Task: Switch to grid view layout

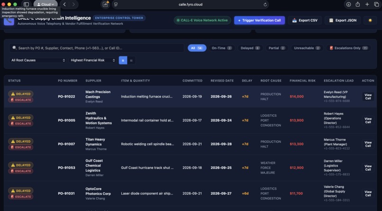Action: click(x=131, y=60)
